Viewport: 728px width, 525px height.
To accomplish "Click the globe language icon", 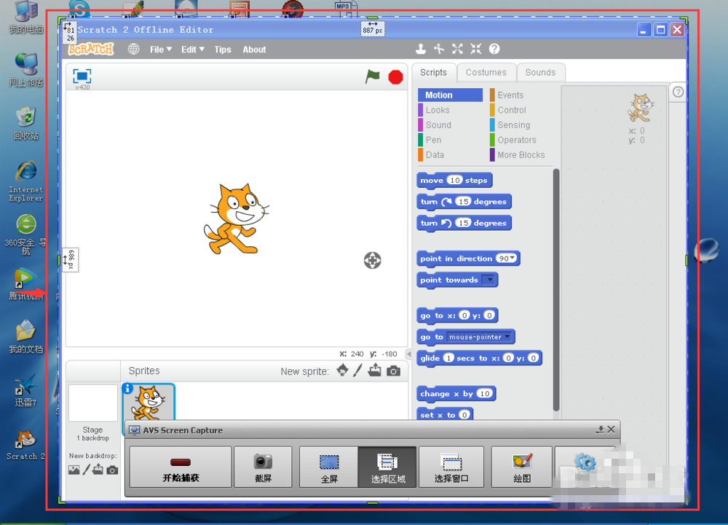I will point(134,50).
